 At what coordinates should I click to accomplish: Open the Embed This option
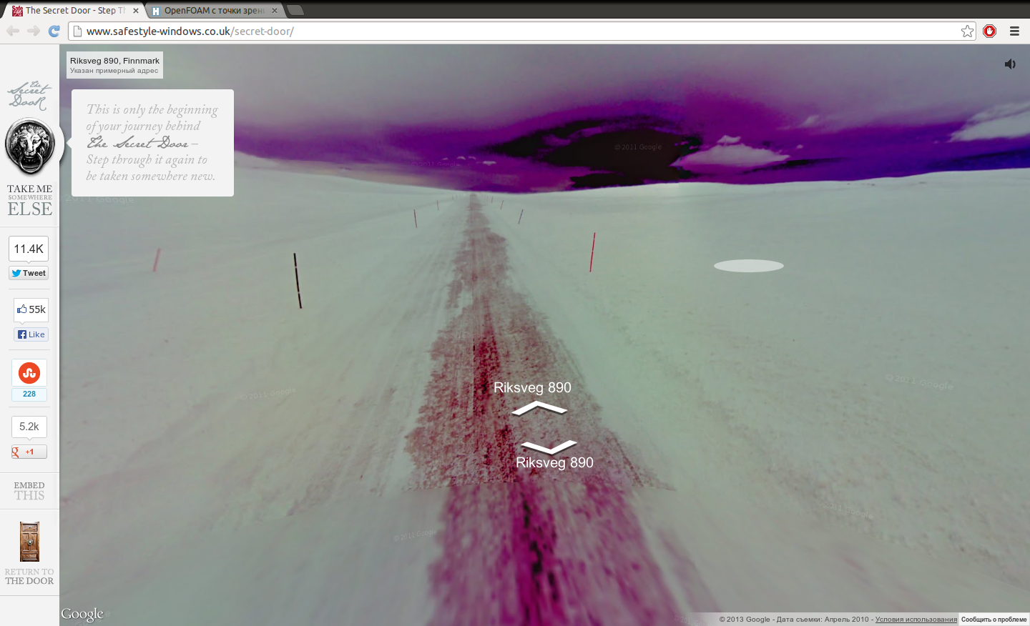(29, 491)
